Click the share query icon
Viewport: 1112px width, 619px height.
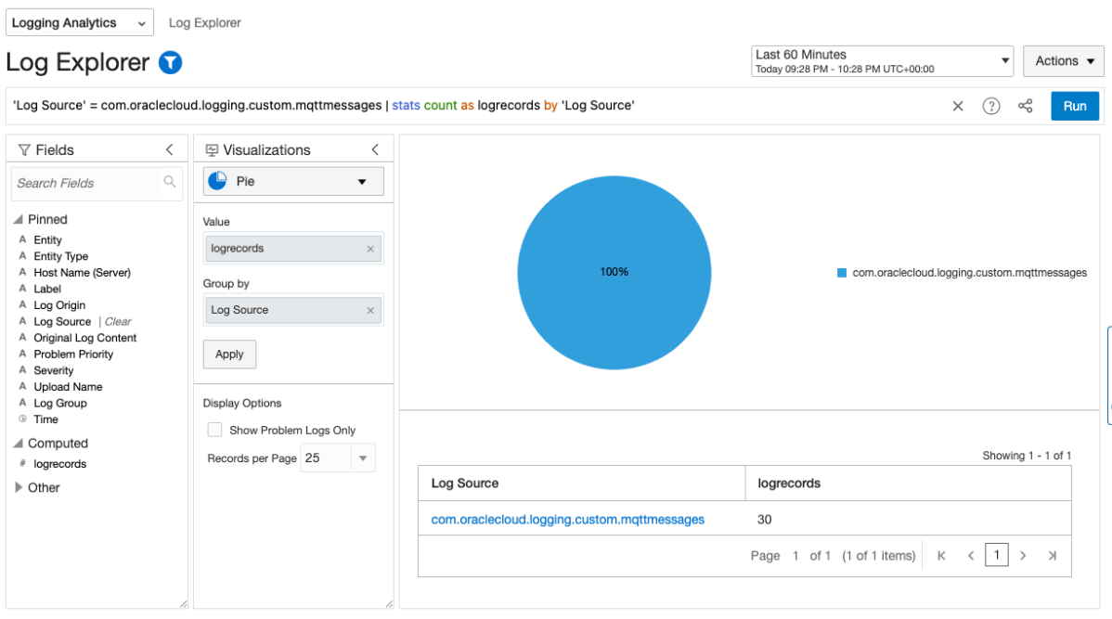pyautogui.click(x=1025, y=106)
